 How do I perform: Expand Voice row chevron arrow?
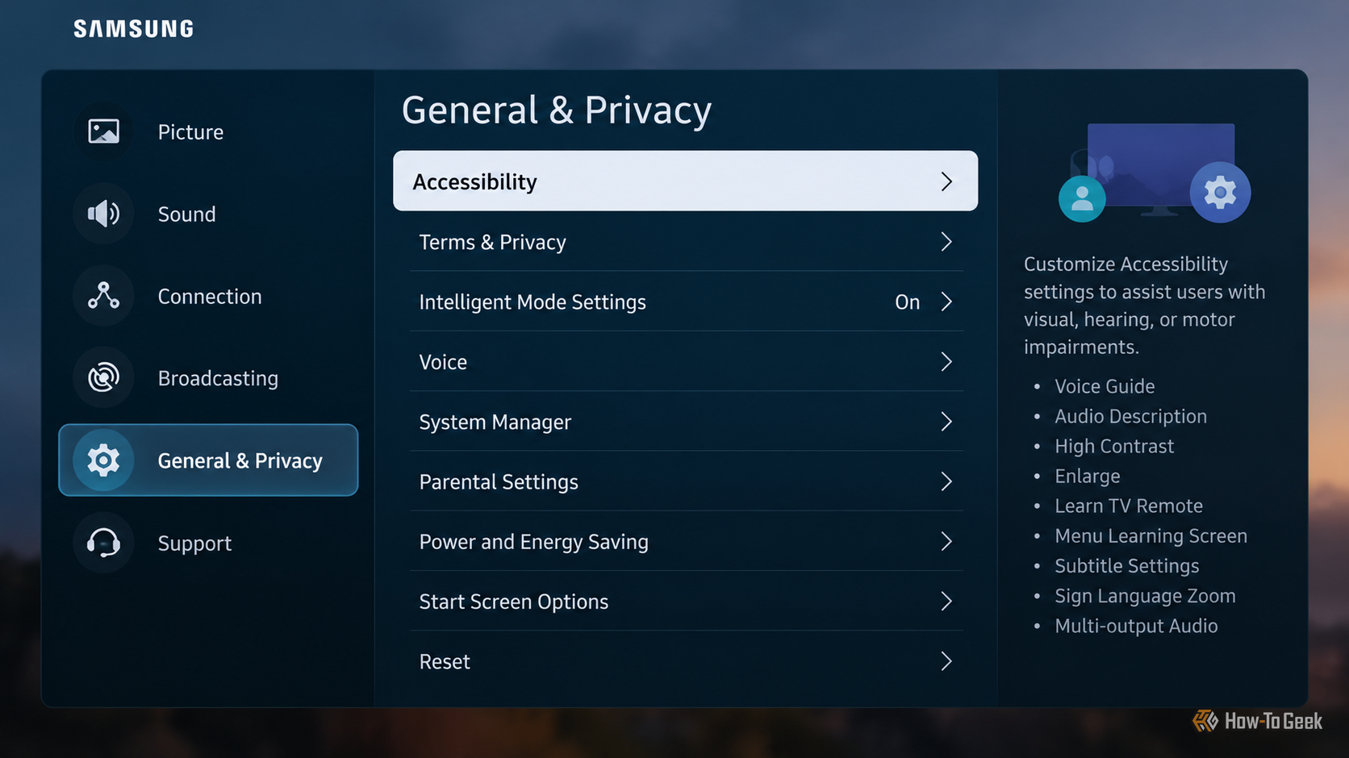coord(946,362)
